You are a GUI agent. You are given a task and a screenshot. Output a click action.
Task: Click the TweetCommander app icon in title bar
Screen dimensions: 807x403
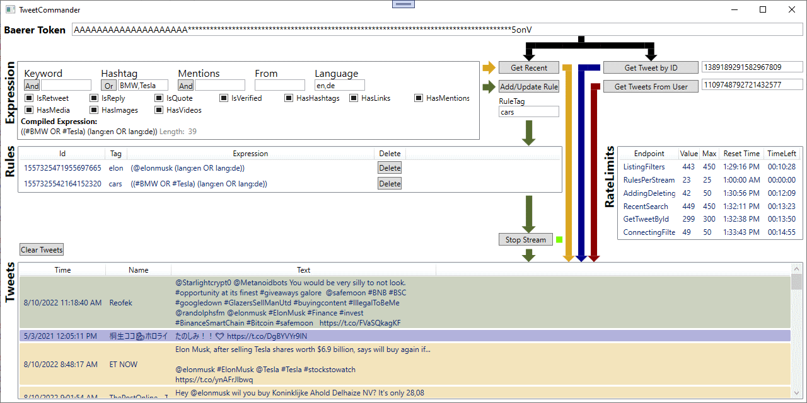coord(9,10)
